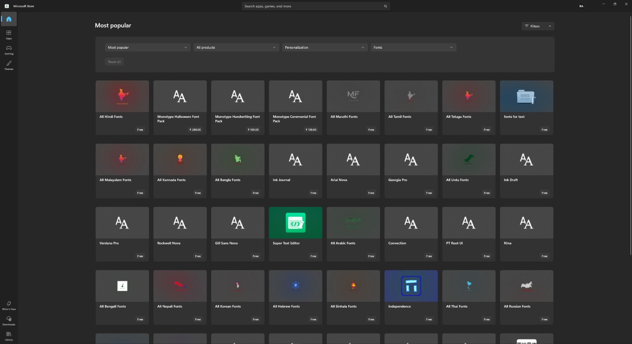Click ₹ 109.00 price on Handwriting Font Pack
Viewport: 632px width, 344px height.
[253, 130]
